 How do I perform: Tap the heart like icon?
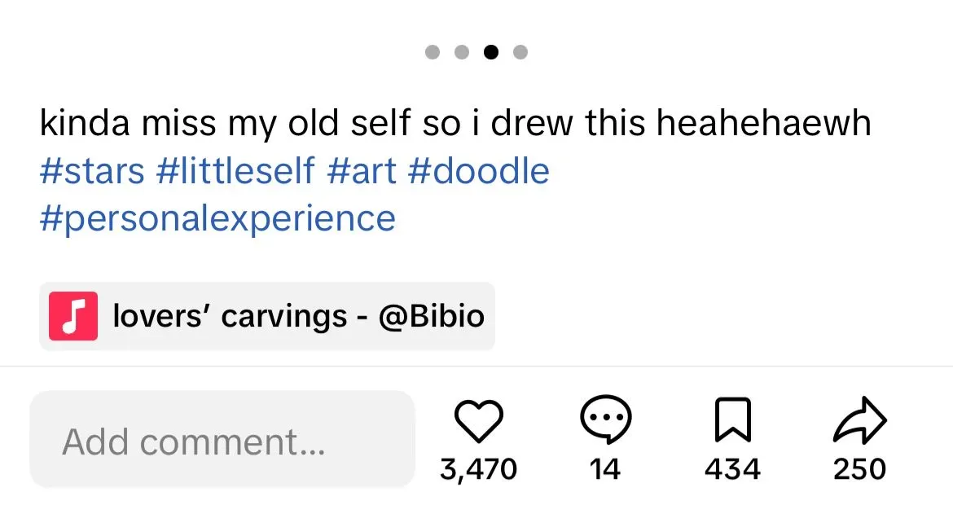pyautogui.click(x=478, y=421)
